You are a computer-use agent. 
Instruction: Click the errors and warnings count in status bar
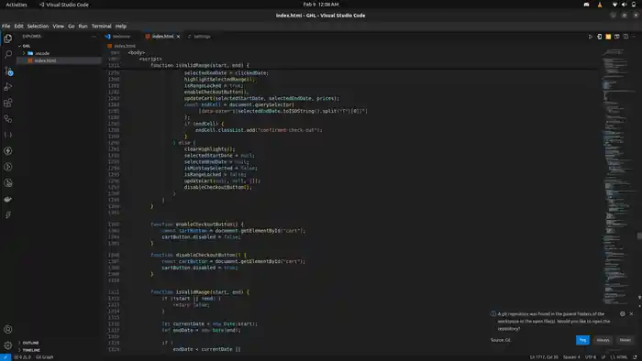coord(23,357)
